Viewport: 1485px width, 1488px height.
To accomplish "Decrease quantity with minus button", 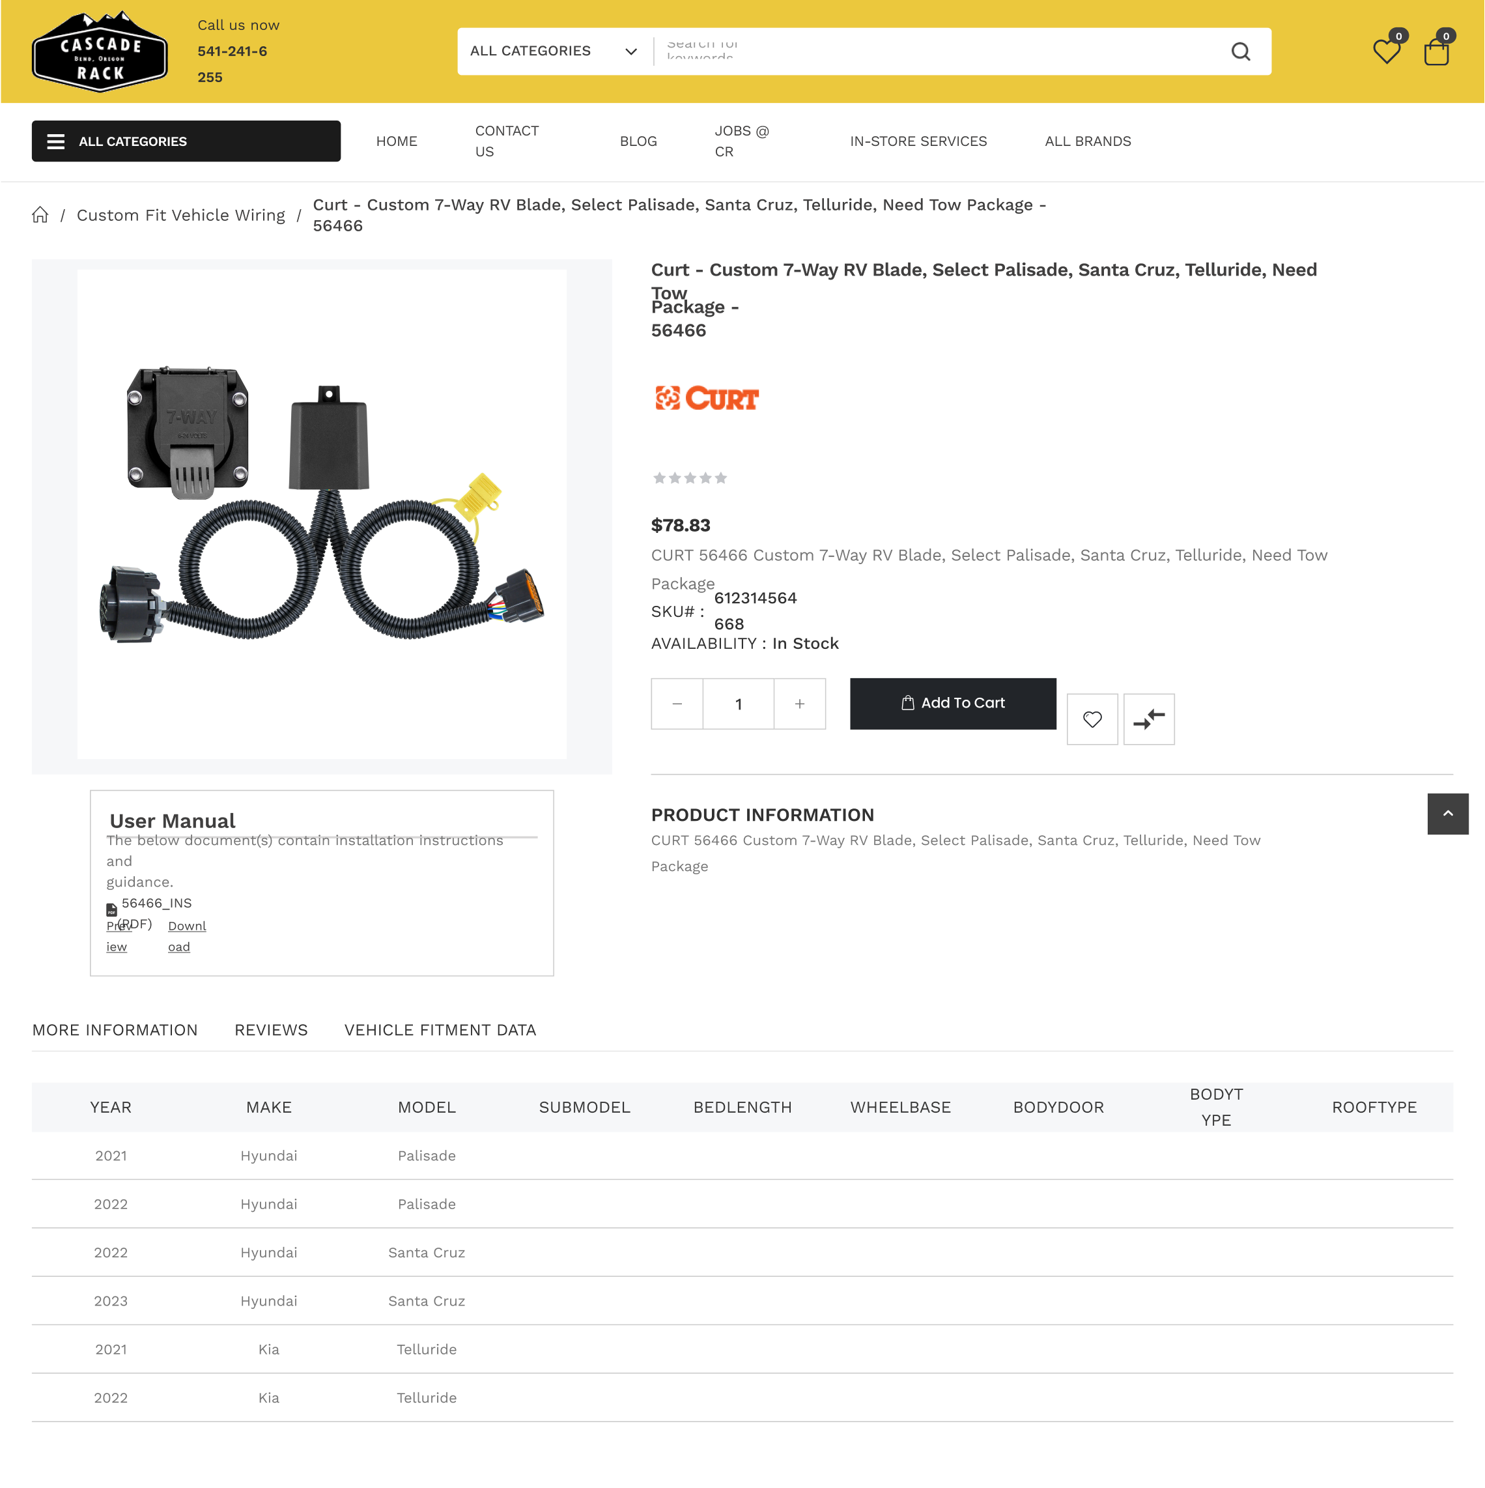I will 677,703.
